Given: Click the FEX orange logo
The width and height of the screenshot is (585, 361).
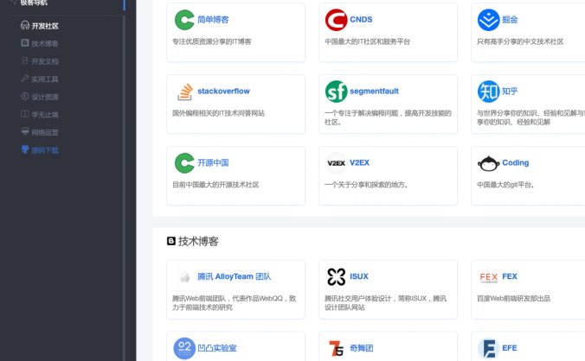Looking at the screenshot, I should point(488,277).
